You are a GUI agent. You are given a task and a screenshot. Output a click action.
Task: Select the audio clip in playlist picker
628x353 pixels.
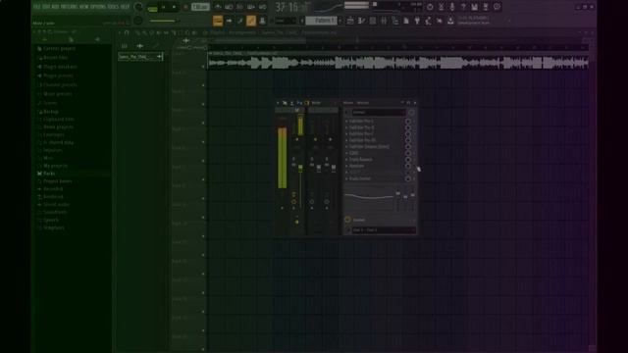tap(140, 57)
